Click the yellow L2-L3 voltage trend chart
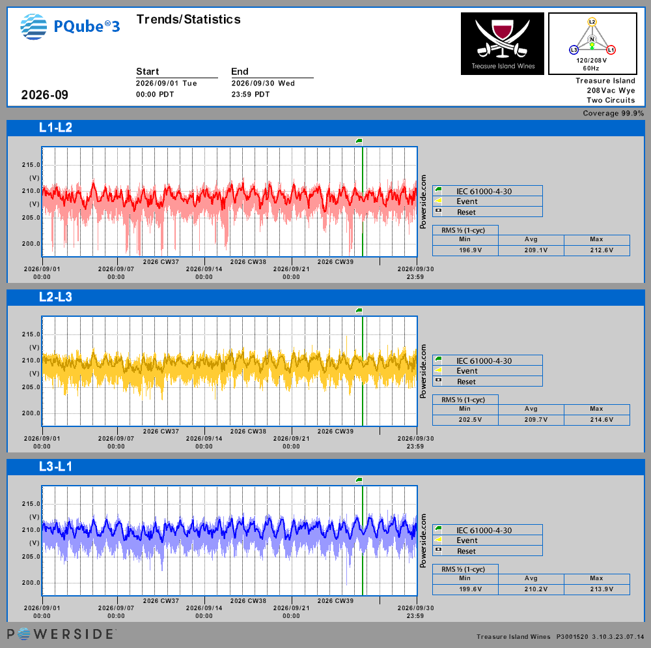The image size is (651, 648). pos(230,371)
